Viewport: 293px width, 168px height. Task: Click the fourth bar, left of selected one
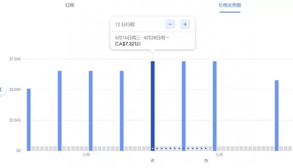click(122, 111)
